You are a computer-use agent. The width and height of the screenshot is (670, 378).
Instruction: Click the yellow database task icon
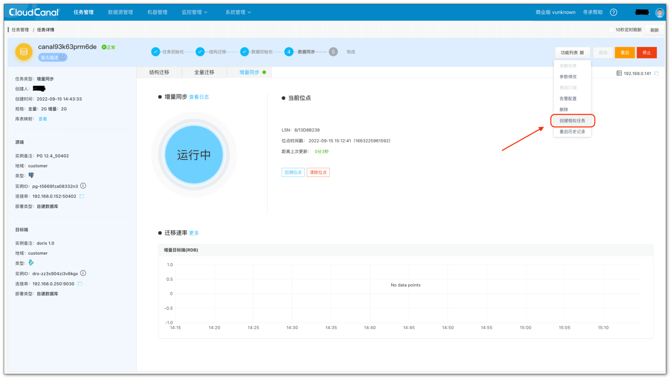coord(24,52)
